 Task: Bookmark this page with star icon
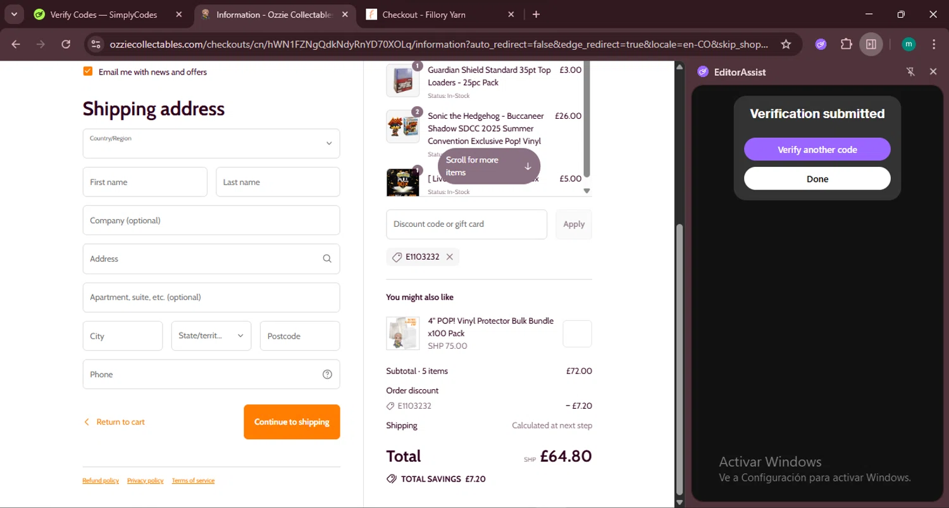point(786,44)
